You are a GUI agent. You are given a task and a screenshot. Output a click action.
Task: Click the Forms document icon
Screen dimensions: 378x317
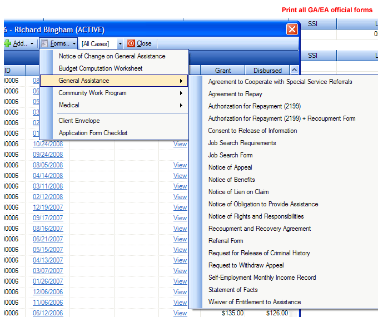click(44, 44)
